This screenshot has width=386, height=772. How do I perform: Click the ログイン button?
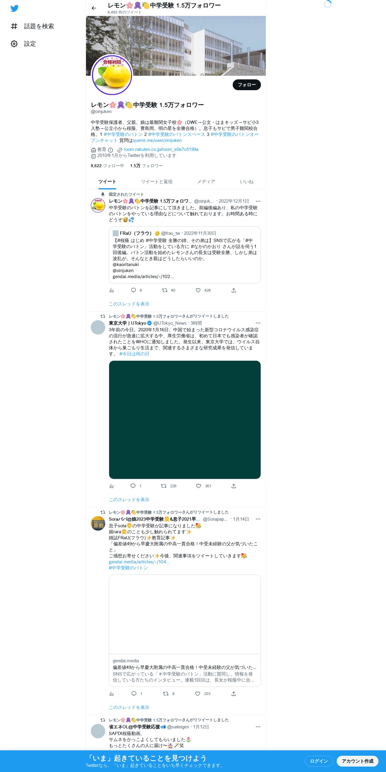[319, 761]
